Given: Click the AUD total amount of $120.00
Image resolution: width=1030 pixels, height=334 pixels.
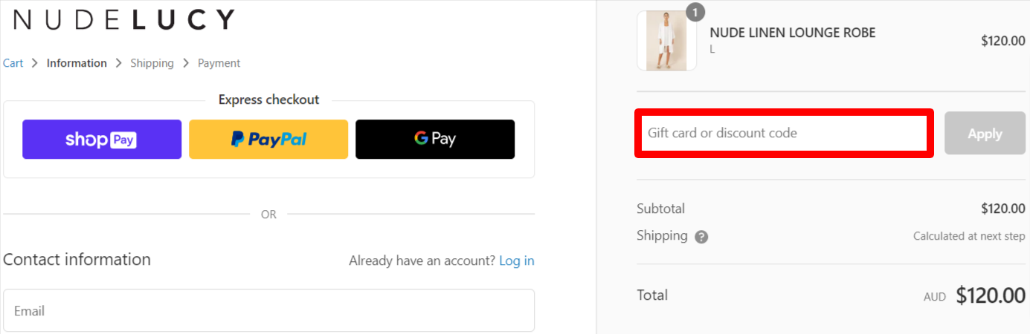Looking at the screenshot, I should (991, 295).
